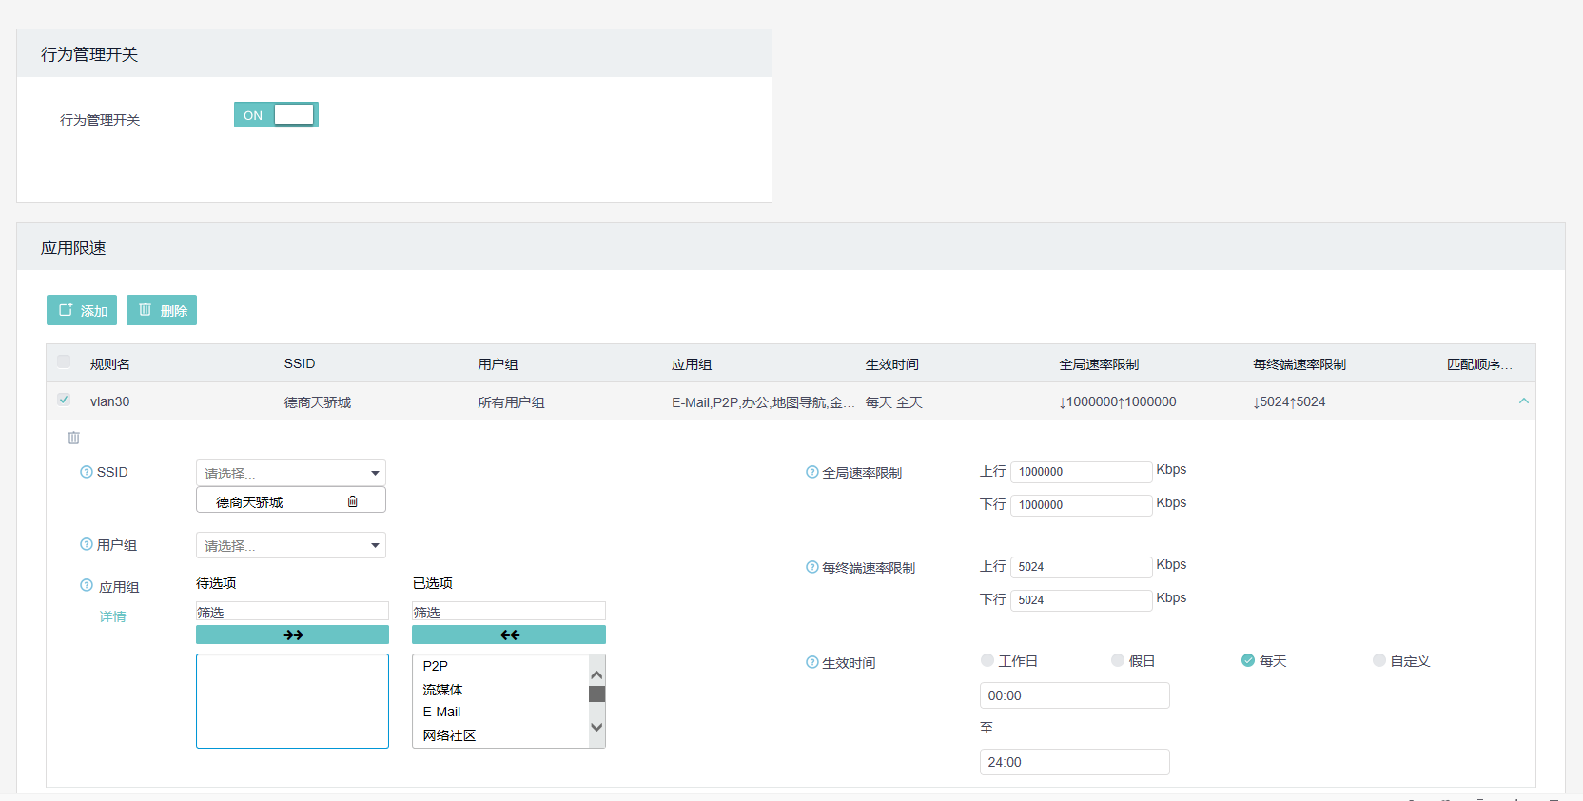Click the help icon next to SSID
The image size is (1583, 801).
[x=87, y=472]
